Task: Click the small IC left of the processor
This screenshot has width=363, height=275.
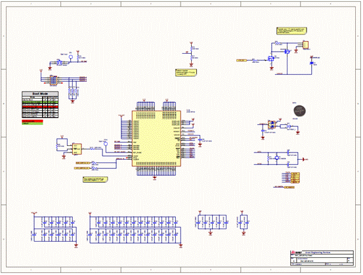Action: (x=77, y=149)
